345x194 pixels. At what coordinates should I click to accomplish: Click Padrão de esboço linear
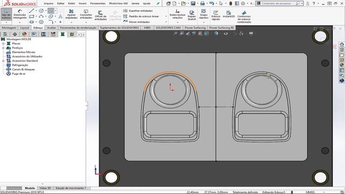click(x=141, y=17)
